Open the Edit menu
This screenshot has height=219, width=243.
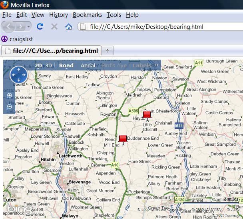coord(22,15)
